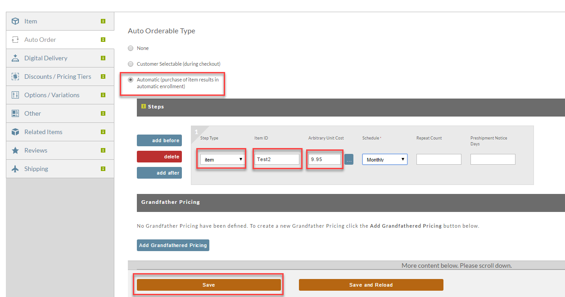Click the Repeat Count input field
The height and width of the screenshot is (297, 565).
click(439, 159)
